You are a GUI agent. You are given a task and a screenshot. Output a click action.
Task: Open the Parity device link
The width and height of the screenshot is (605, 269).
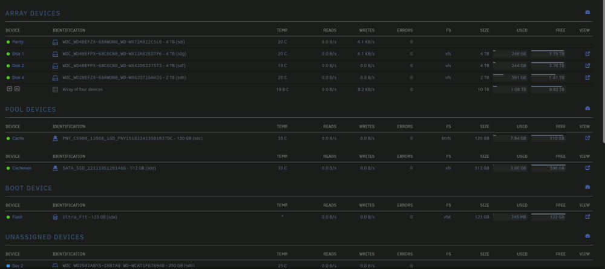click(x=18, y=42)
